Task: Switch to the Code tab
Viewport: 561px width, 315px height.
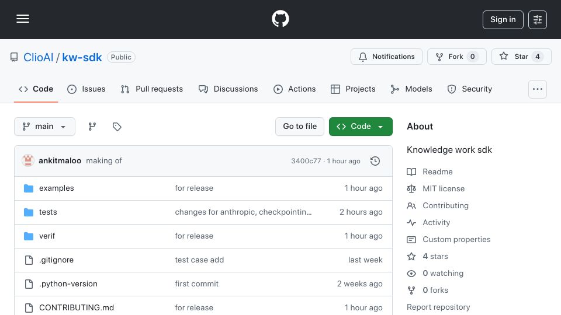Action: point(36,89)
